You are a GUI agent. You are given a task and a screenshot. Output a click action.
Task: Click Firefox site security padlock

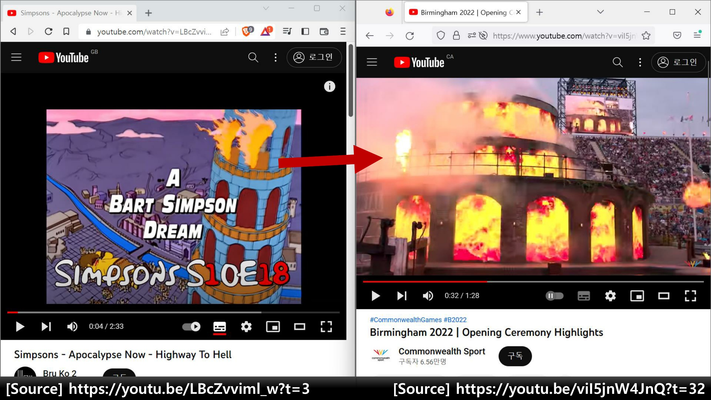pyautogui.click(x=456, y=36)
